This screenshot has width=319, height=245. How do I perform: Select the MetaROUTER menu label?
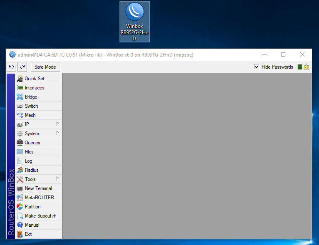click(x=40, y=198)
